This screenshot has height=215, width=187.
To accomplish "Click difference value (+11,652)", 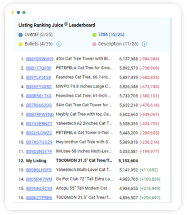I will click(149, 170).
